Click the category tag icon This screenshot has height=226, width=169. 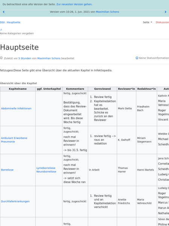[x=1, y=30]
